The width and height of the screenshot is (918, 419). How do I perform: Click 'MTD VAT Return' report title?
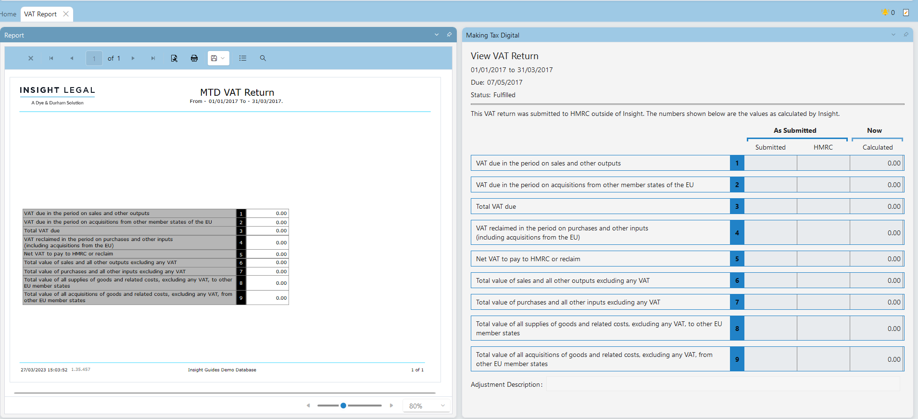(x=237, y=92)
